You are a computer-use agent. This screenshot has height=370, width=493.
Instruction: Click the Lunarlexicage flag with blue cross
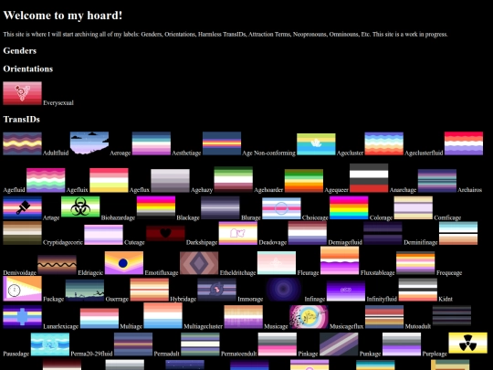click(x=22, y=317)
